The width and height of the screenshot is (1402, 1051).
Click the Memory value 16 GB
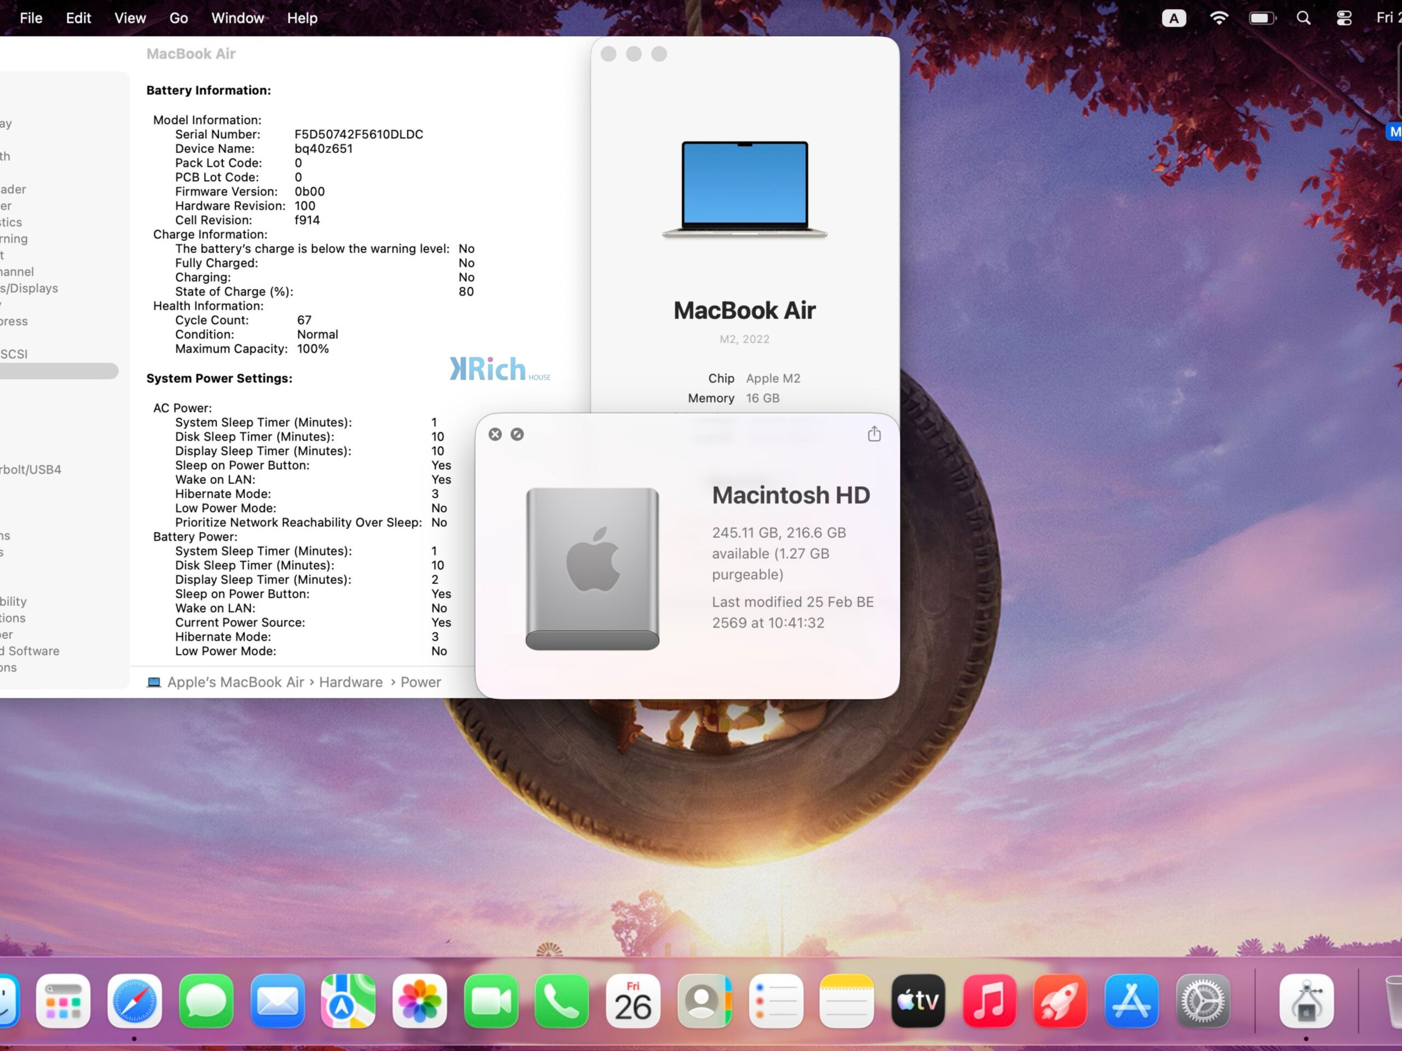[x=762, y=398]
